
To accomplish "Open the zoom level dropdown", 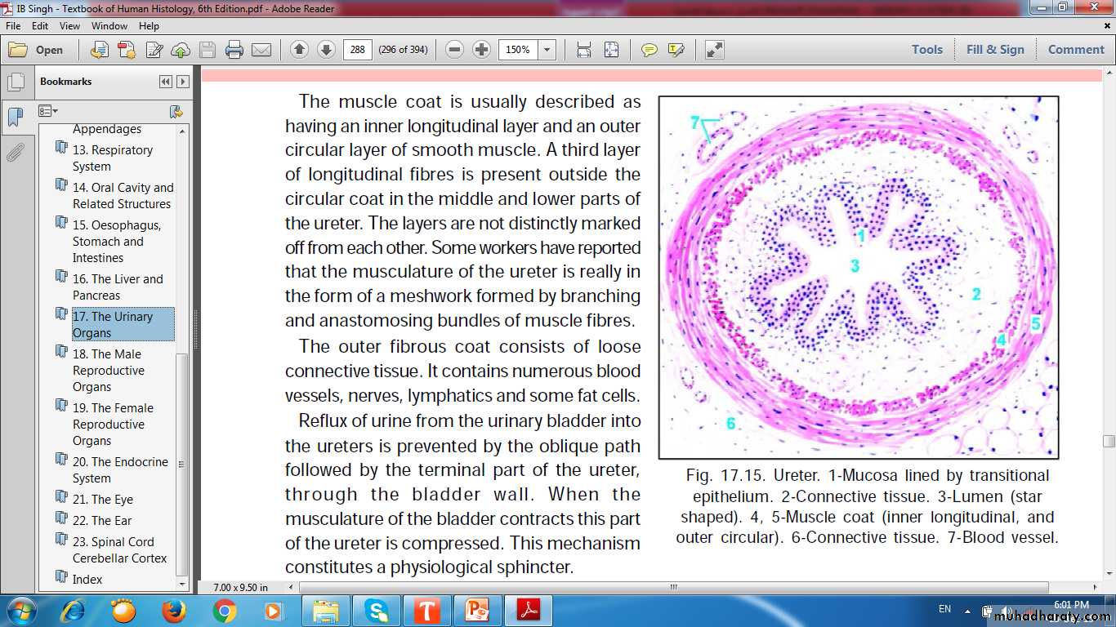I will tap(547, 50).
